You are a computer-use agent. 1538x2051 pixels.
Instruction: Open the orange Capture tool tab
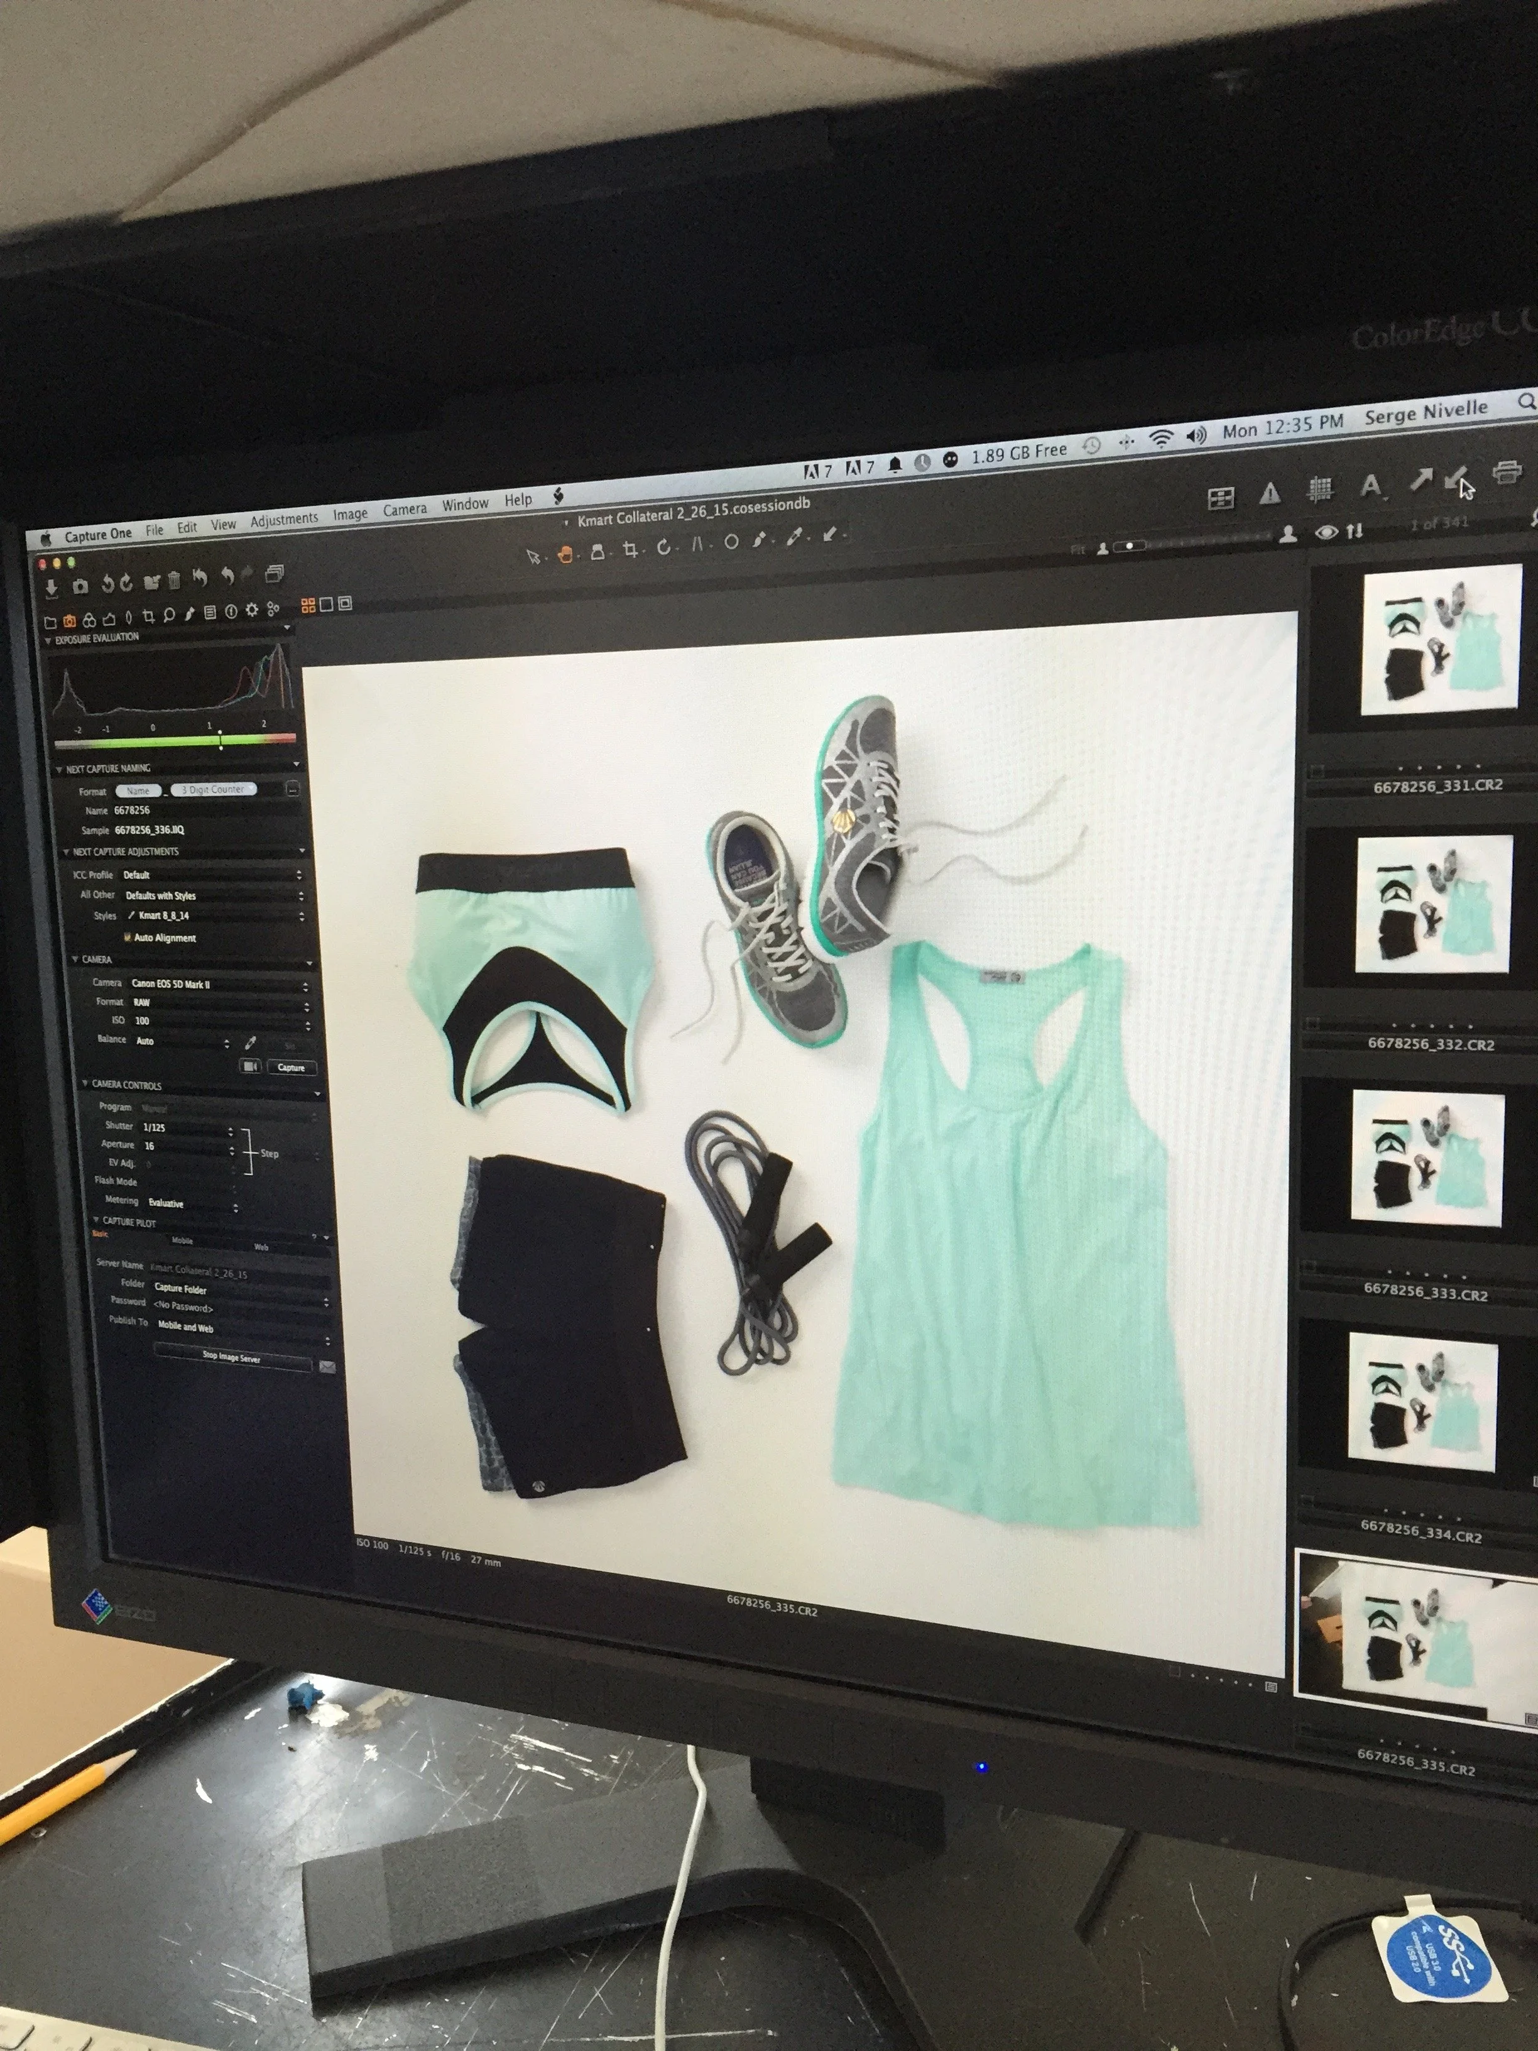tap(70, 620)
